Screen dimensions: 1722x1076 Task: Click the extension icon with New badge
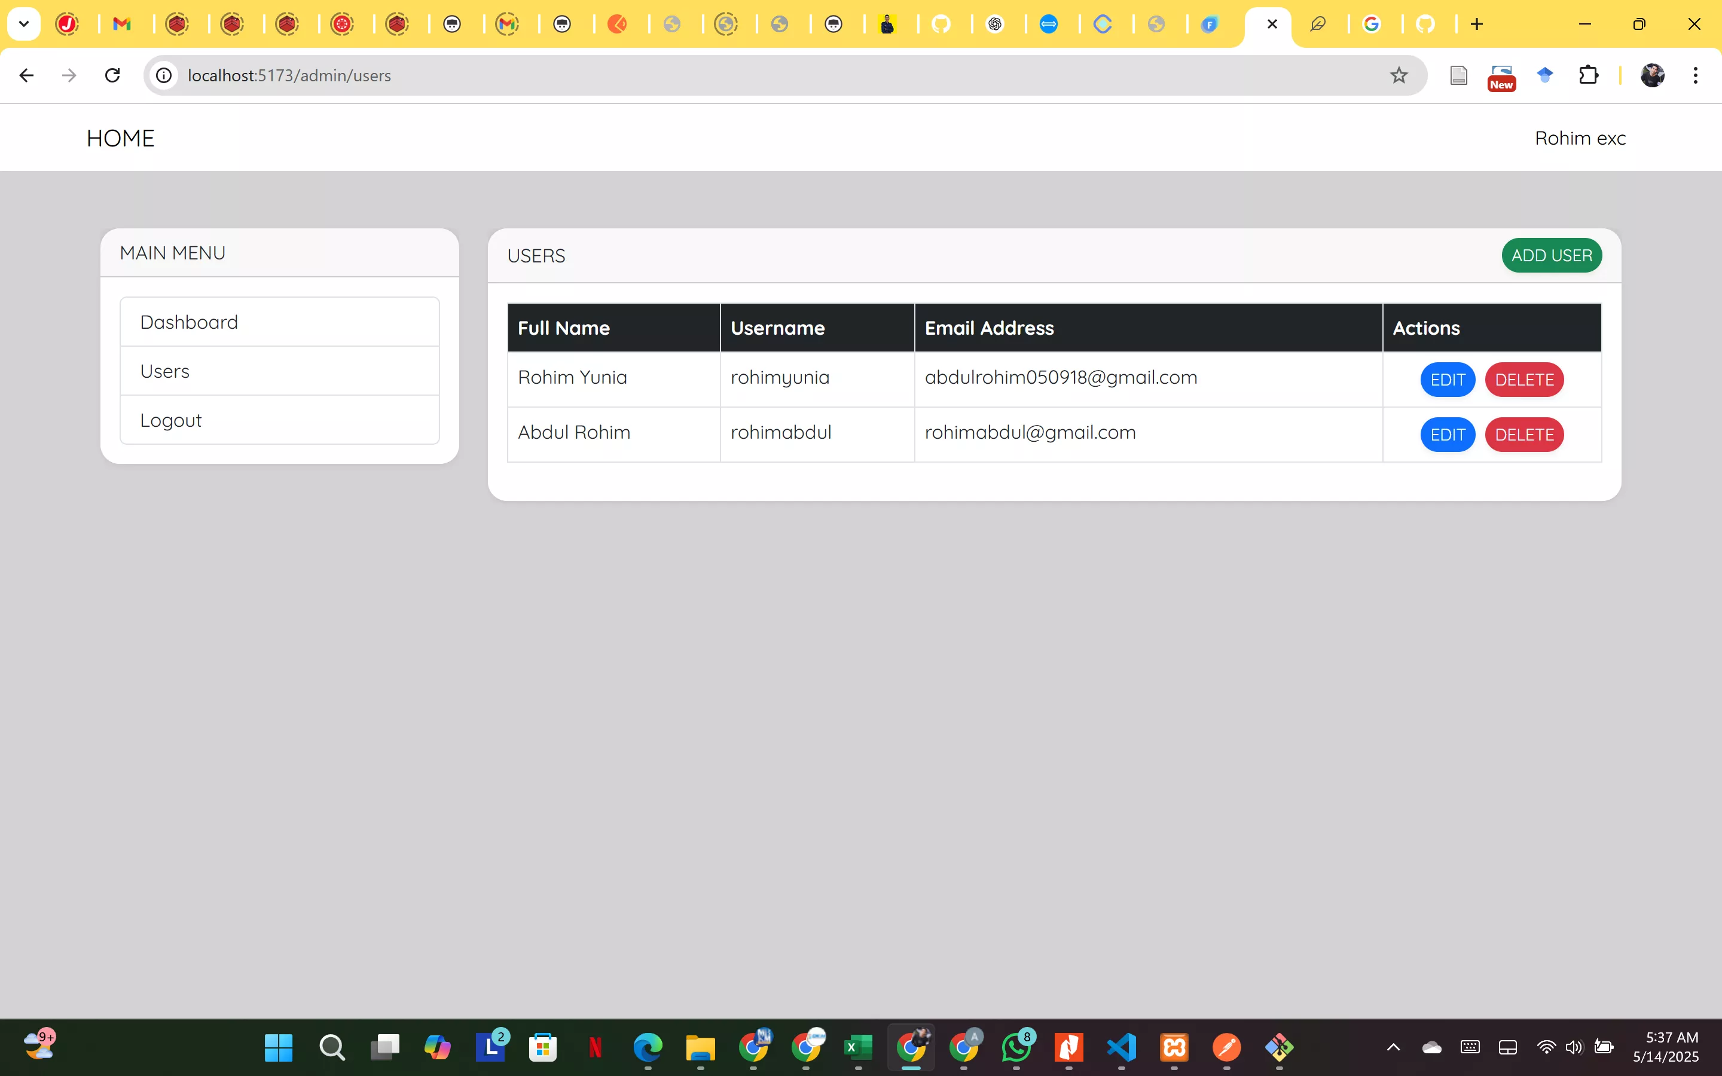(x=1501, y=77)
